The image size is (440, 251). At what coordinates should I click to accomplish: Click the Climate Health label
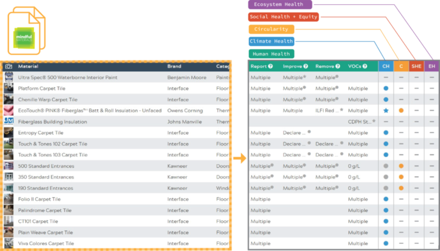tap(272, 42)
